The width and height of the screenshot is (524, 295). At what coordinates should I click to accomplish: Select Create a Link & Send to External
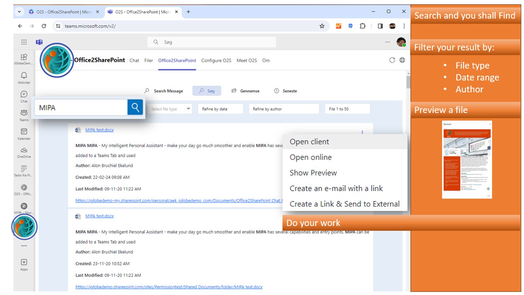(x=344, y=204)
